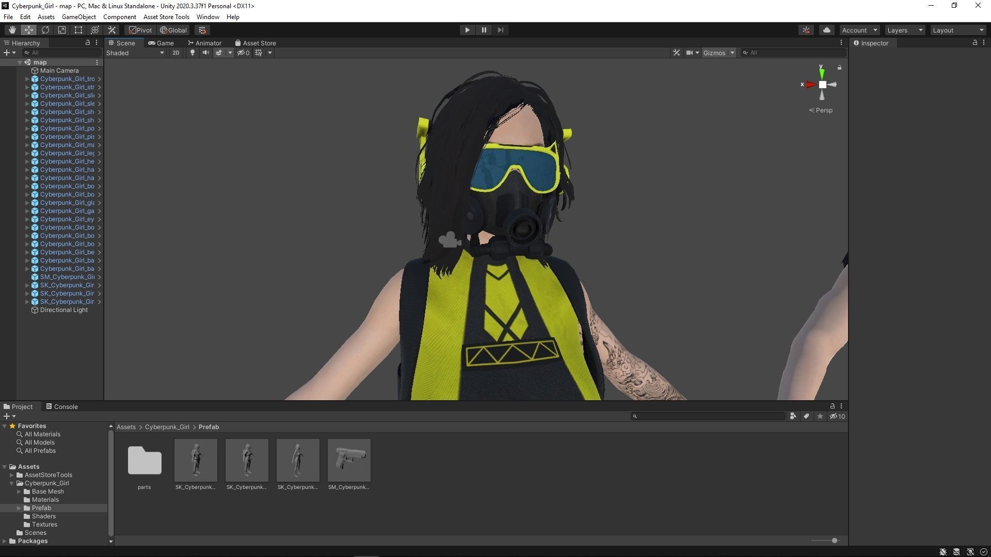Toggle scene lighting
Viewport: 991px width, 557px height.
(192, 53)
